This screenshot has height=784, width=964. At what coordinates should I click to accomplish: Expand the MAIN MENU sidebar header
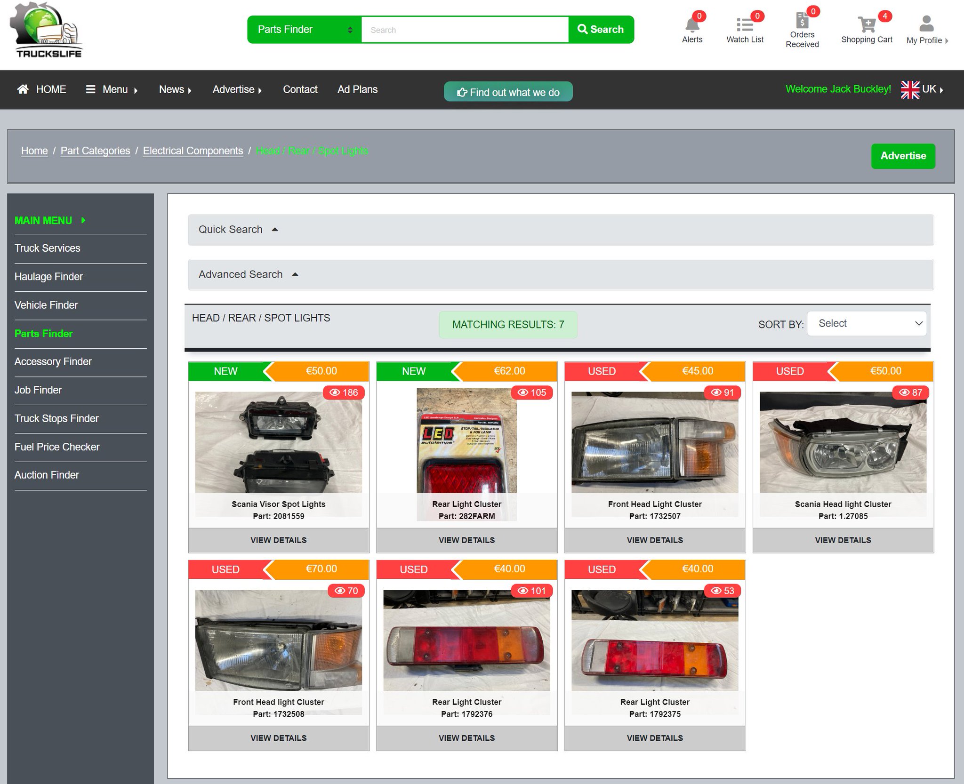pyautogui.click(x=50, y=220)
